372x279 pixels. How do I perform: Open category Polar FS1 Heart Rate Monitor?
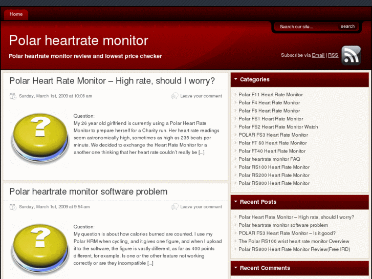[271, 119]
